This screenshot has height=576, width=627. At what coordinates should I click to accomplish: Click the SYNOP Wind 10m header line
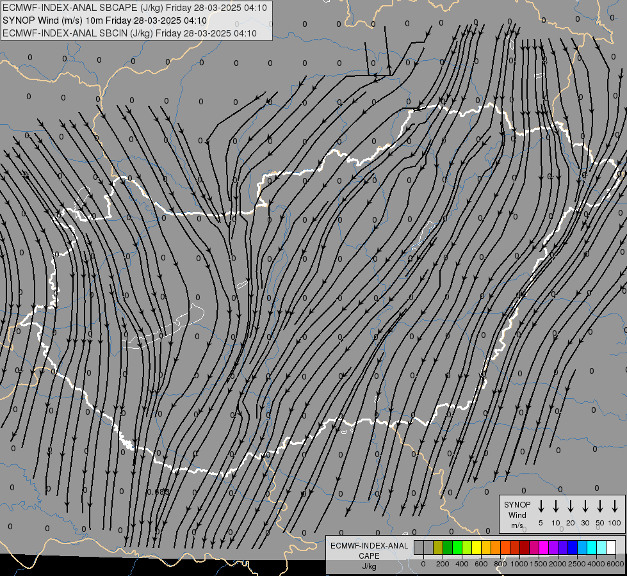[x=105, y=20]
